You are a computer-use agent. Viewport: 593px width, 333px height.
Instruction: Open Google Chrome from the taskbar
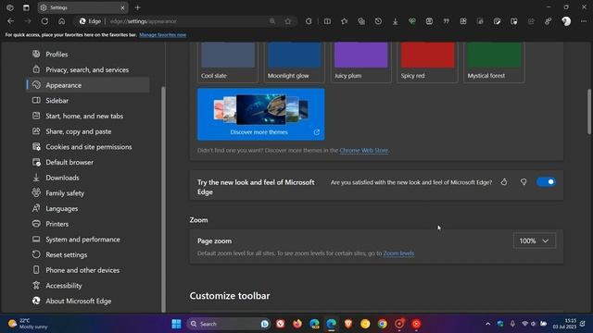(x=383, y=324)
